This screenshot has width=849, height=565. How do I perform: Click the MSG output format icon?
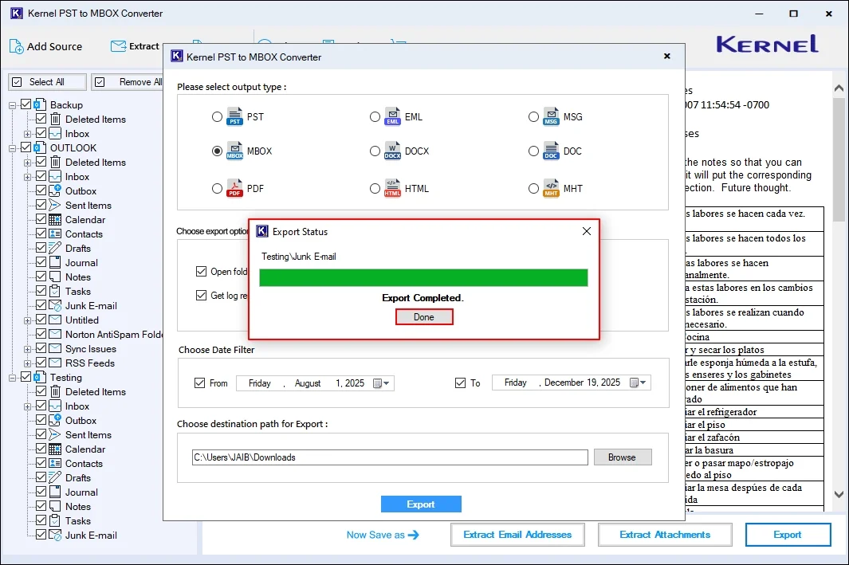[x=551, y=116]
